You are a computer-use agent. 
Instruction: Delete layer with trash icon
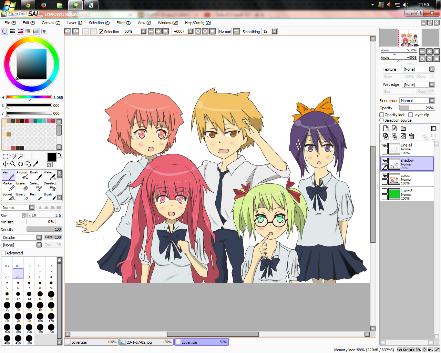point(412,137)
